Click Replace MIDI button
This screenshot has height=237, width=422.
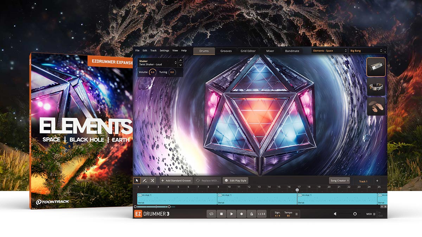207,180
